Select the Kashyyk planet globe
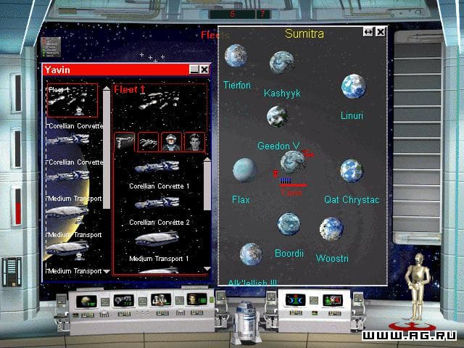This screenshot has height=348, width=464. click(x=282, y=62)
